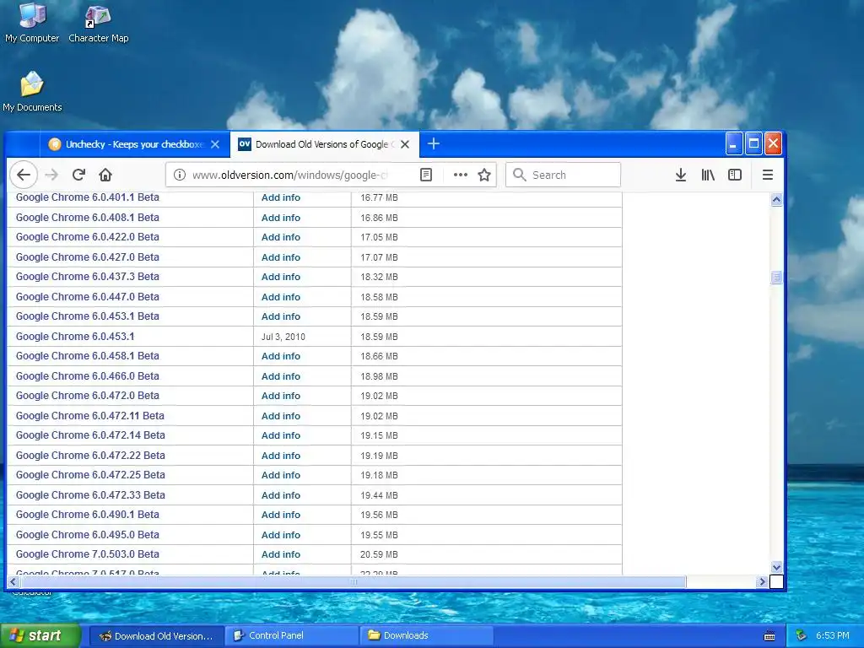
Task: Open Google Chrome 6.0.447.0 Beta link
Action: [87, 296]
